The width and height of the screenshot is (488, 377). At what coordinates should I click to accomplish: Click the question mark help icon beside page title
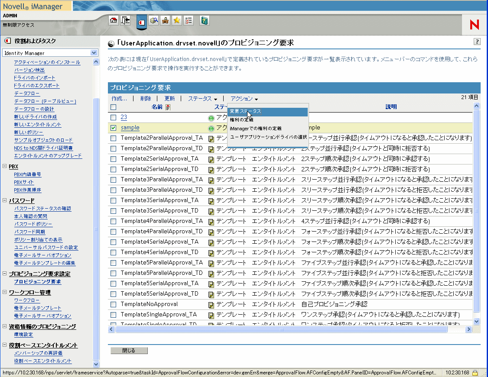tap(477, 42)
